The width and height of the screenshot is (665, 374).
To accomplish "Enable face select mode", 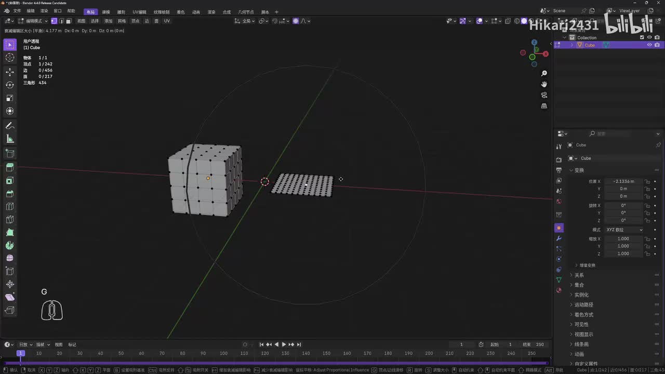I will pos(69,21).
